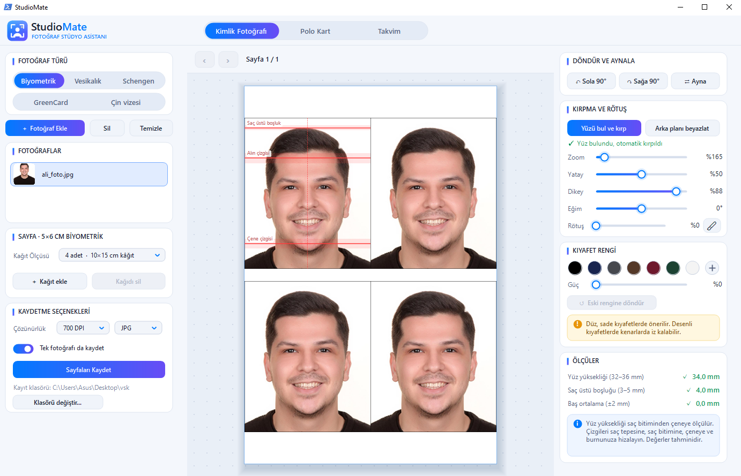
Task: Click the Temizle button
Action: click(x=151, y=129)
